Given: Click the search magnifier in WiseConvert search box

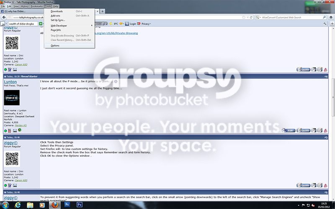Looking at the screenshot, I should 324,17.
